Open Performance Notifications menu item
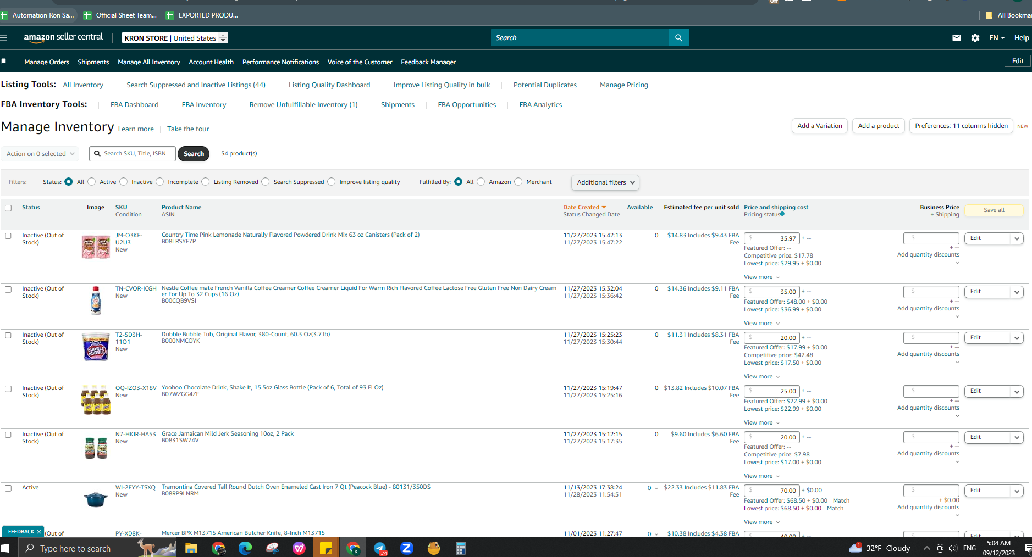1032x557 pixels. [280, 62]
